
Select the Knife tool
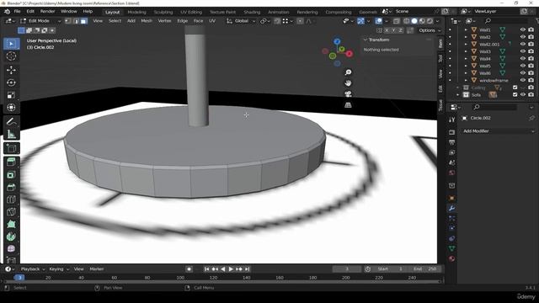[11, 212]
